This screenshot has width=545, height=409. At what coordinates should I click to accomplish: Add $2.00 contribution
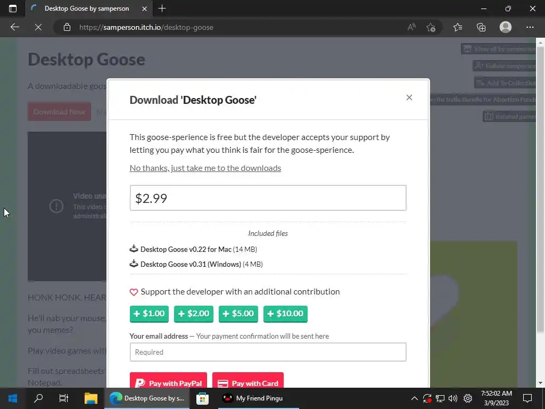(x=194, y=314)
